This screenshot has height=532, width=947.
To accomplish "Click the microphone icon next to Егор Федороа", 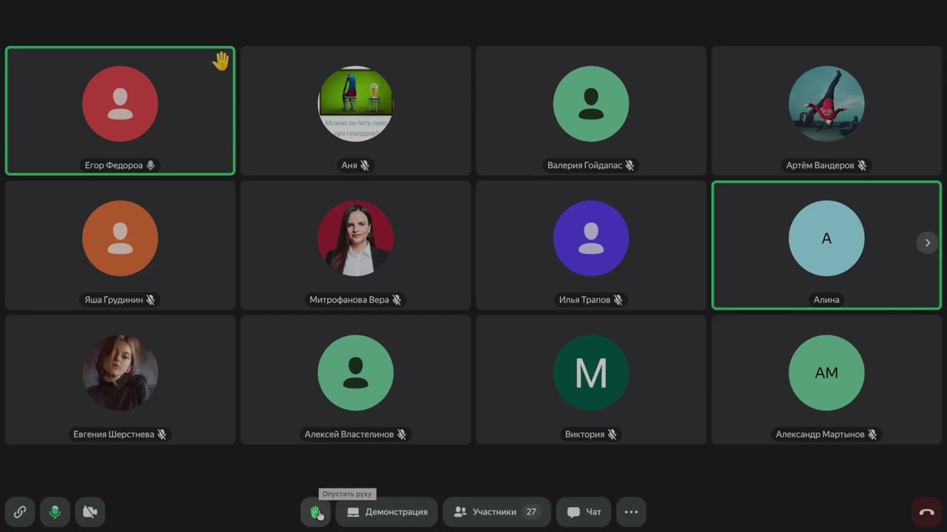I will (x=150, y=166).
